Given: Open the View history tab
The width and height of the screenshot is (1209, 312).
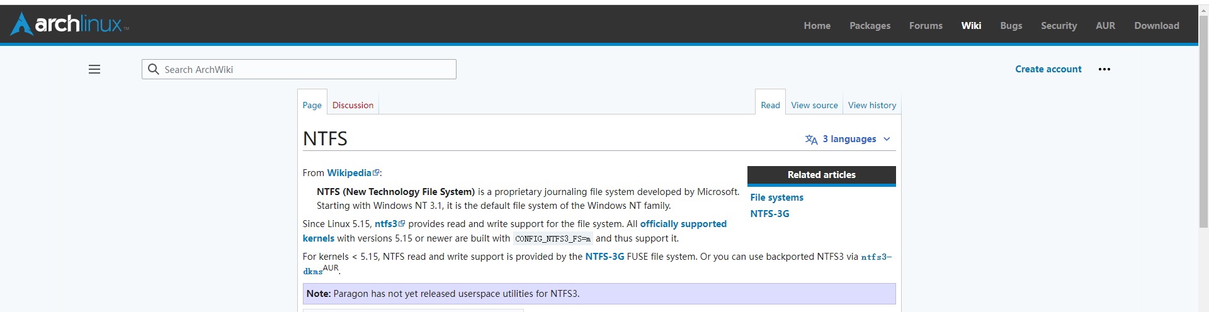Looking at the screenshot, I should [872, 105].
